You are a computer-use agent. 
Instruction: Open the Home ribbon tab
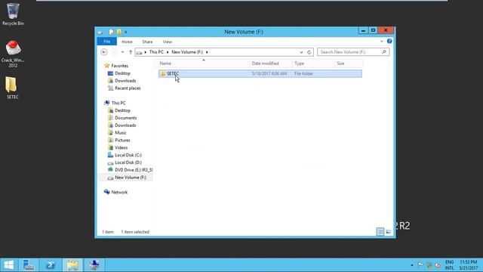pos(127,42)
